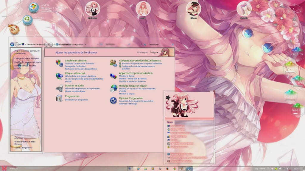Click the Comptes et protection des utilisateurs icon
This screenshot has height=171, width=305.
tap(113, 63)
